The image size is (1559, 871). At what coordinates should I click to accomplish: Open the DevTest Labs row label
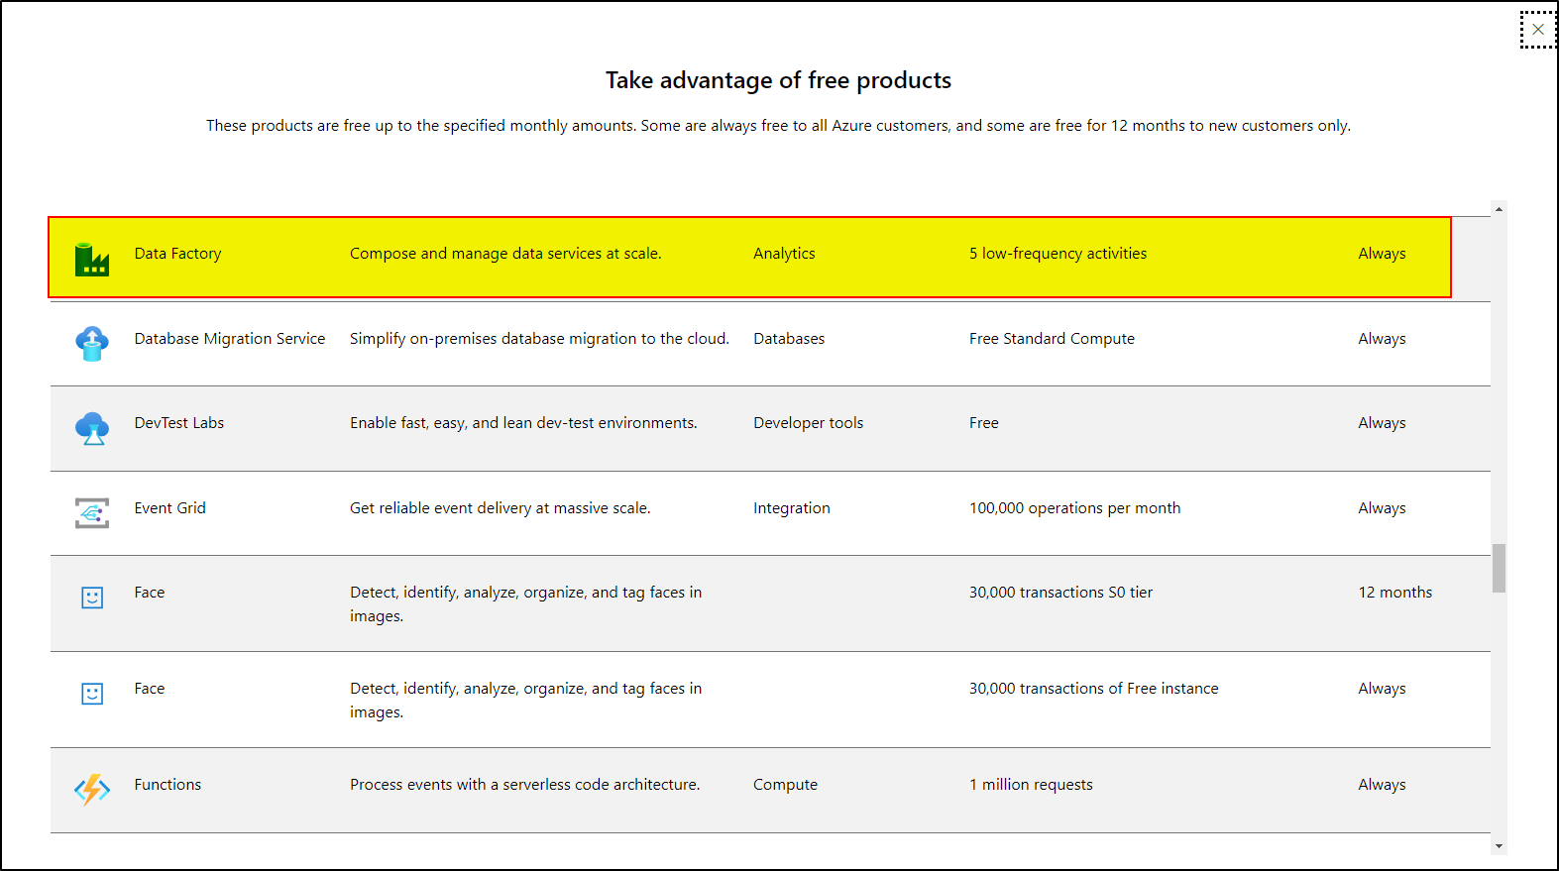[179, 423]
